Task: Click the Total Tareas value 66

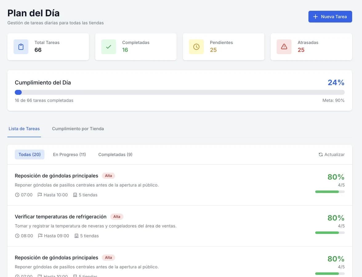Action: 38,50
